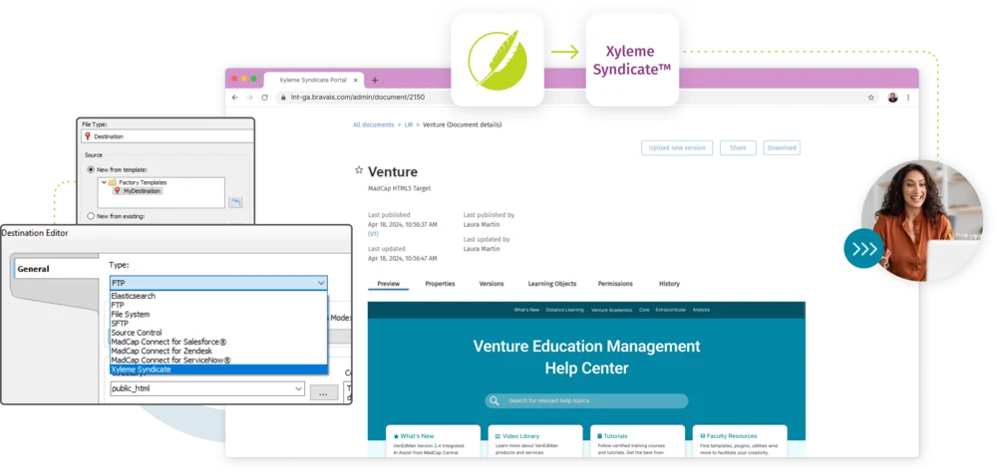This screenshot has height=473, width=997.
Task: Click the pin icon next to MyDestination
Action: click(117, 190)
